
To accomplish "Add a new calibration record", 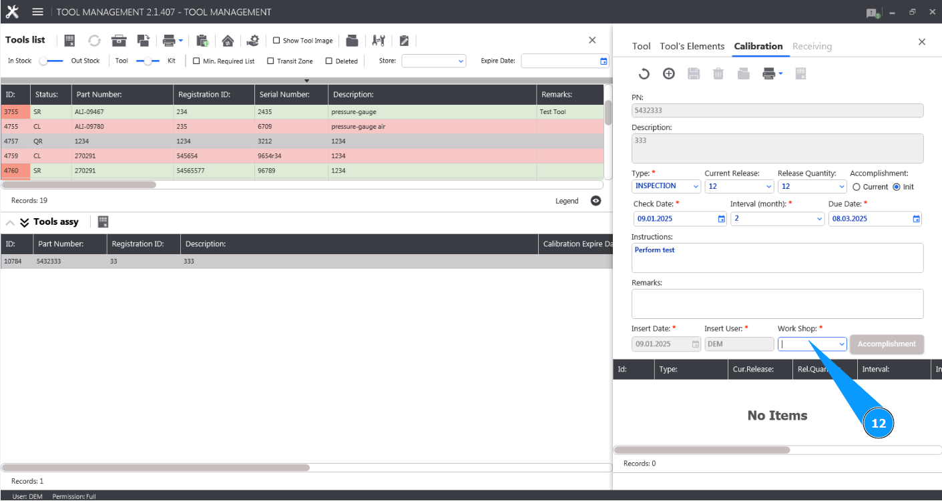I will point(669,74).
